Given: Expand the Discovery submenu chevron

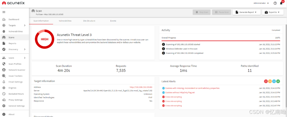Looking at the screenshot, I should (x=25, y=49).
